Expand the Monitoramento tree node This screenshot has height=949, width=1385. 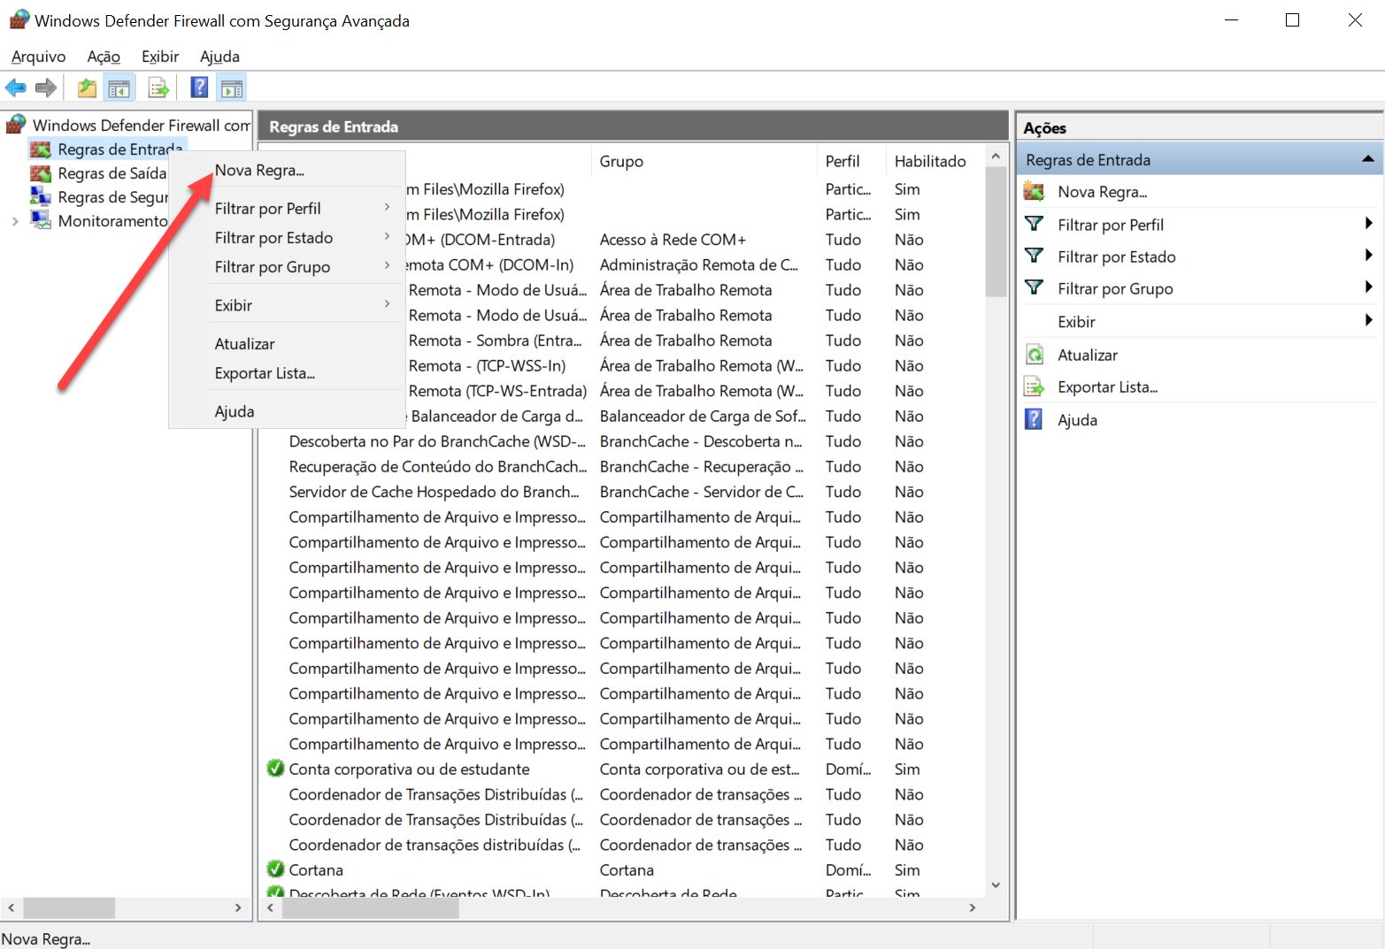(15, 221)
